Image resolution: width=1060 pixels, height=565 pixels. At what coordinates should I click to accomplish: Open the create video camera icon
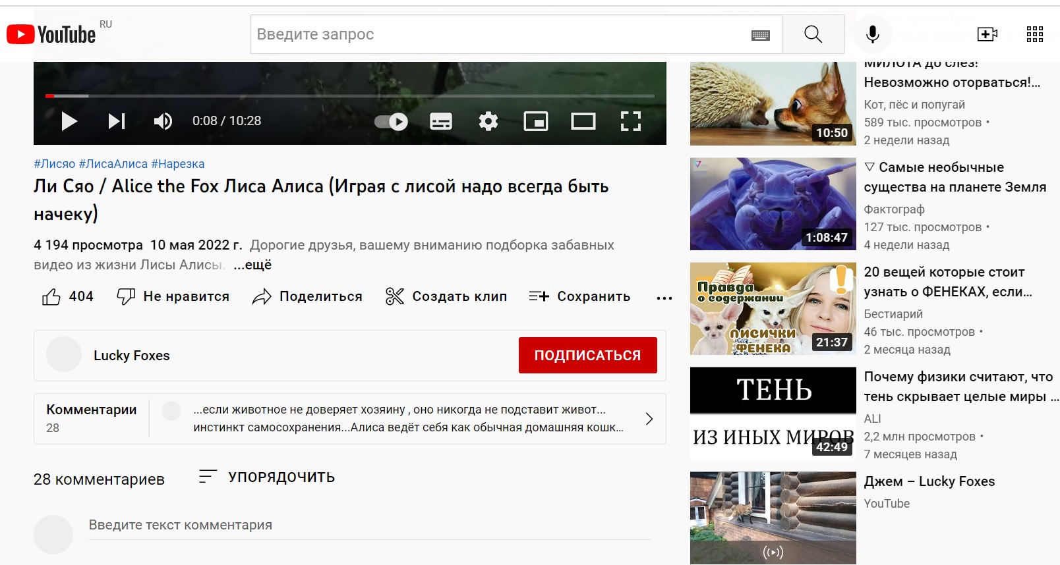pyautogui.click(x=987, y=34)
